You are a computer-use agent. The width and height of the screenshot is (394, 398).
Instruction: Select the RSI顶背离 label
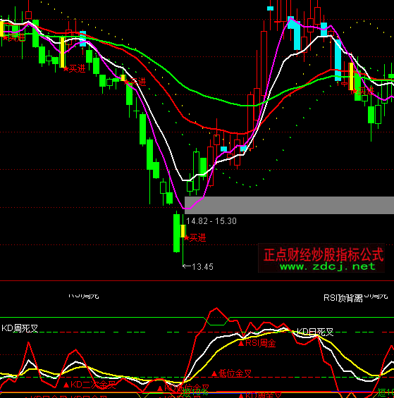tap(343, 298)
